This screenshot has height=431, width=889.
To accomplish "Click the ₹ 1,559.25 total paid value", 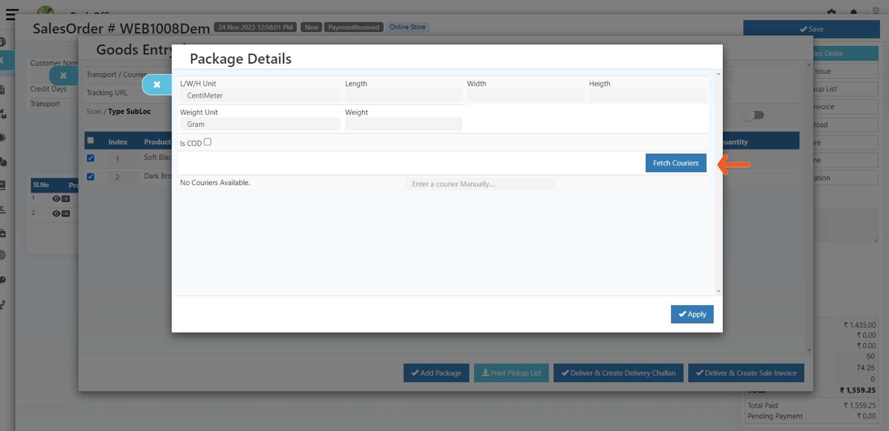I will (859, 405).
